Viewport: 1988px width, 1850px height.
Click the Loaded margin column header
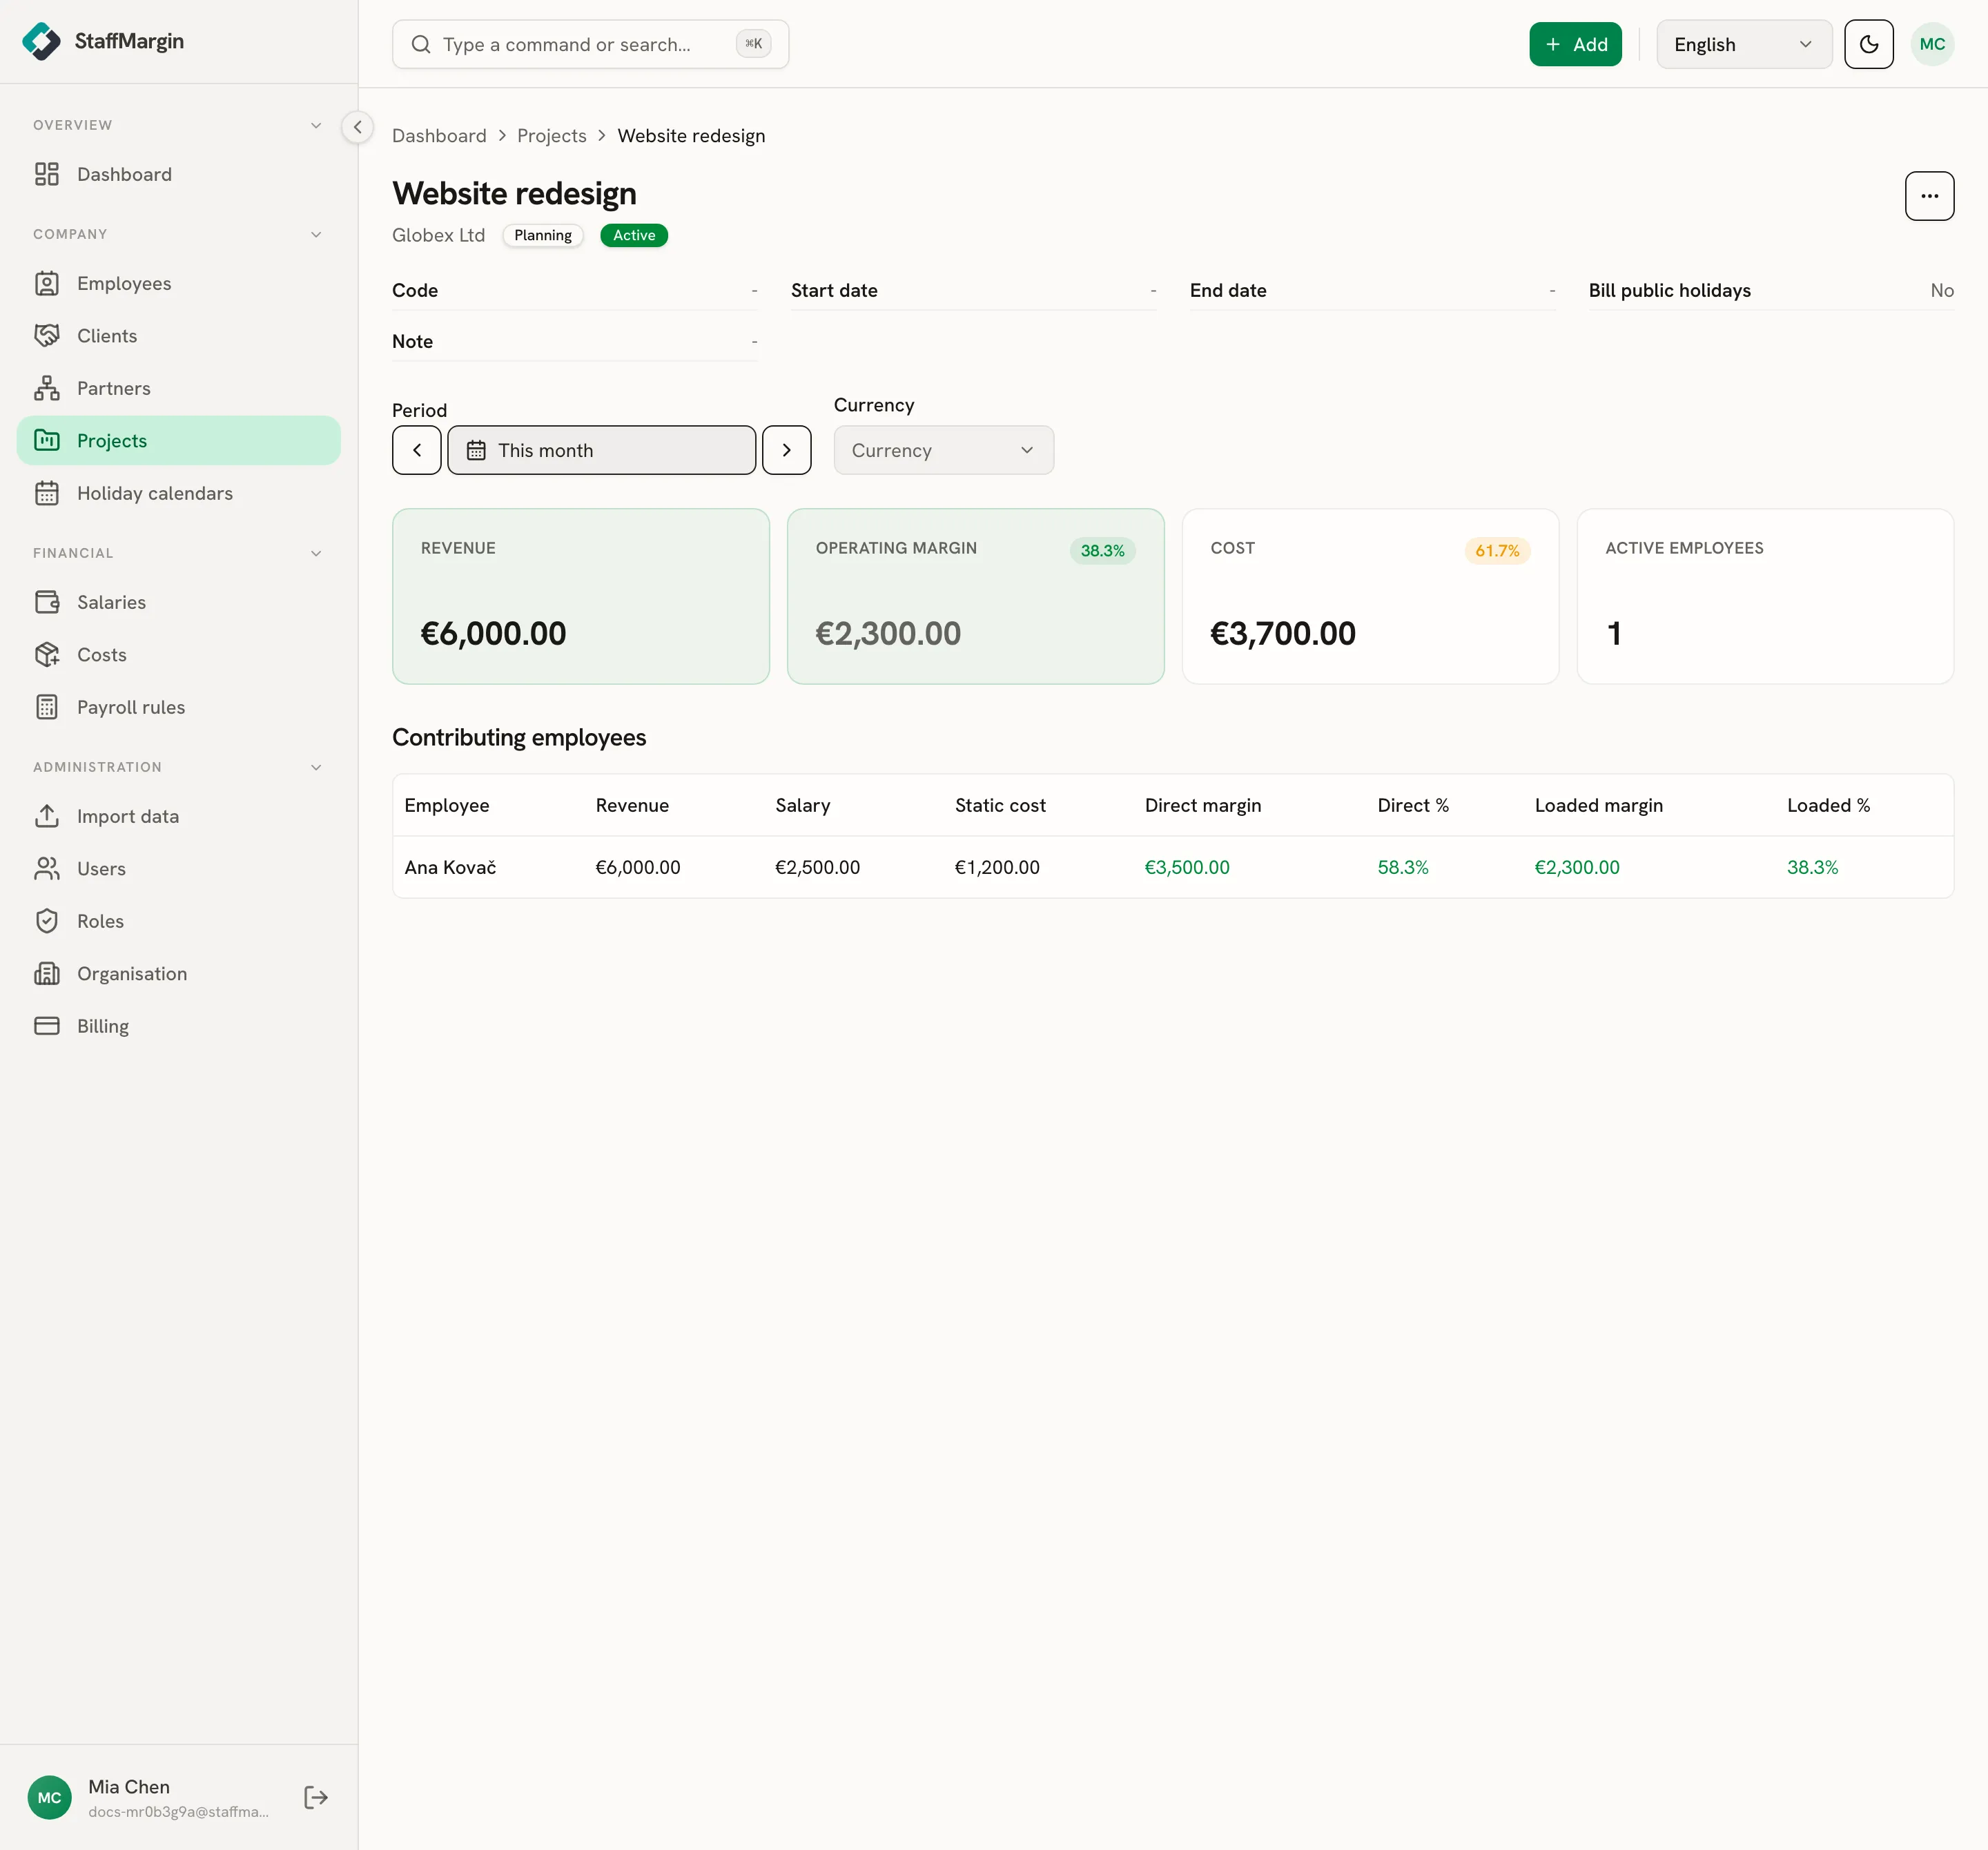[x=1598, y=805]
